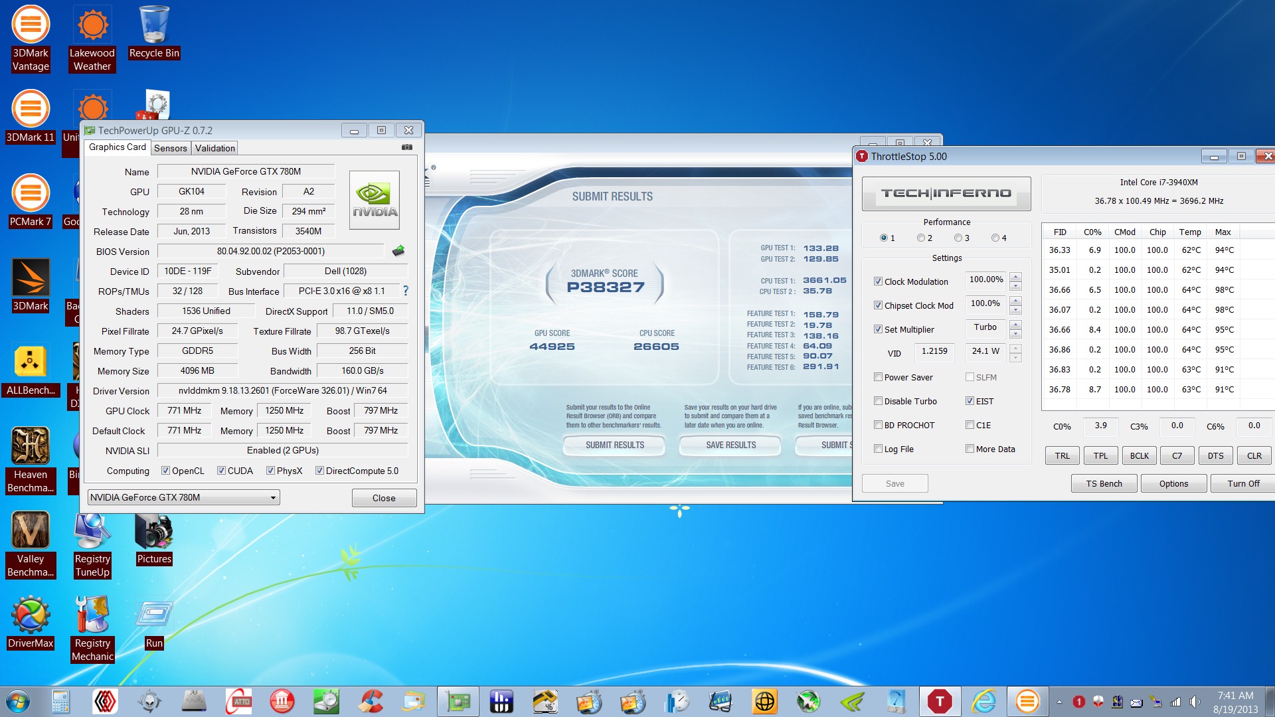This screenshot has height=717, width=1275.
Task: Switch to the Sensors tab
Action: pos(171,148)
